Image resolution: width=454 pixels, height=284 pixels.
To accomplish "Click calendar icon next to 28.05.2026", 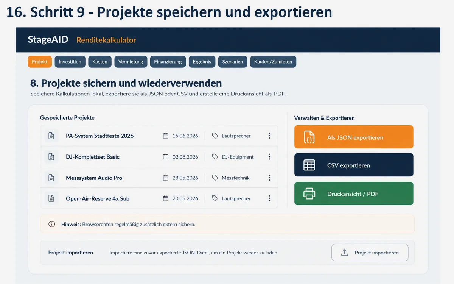I will (166, 178).
